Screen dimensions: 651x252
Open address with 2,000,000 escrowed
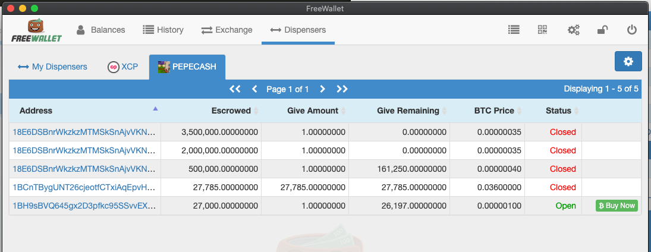point(84,150)
